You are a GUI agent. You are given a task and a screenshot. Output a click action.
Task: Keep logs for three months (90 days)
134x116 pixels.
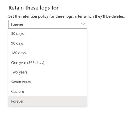48,43
